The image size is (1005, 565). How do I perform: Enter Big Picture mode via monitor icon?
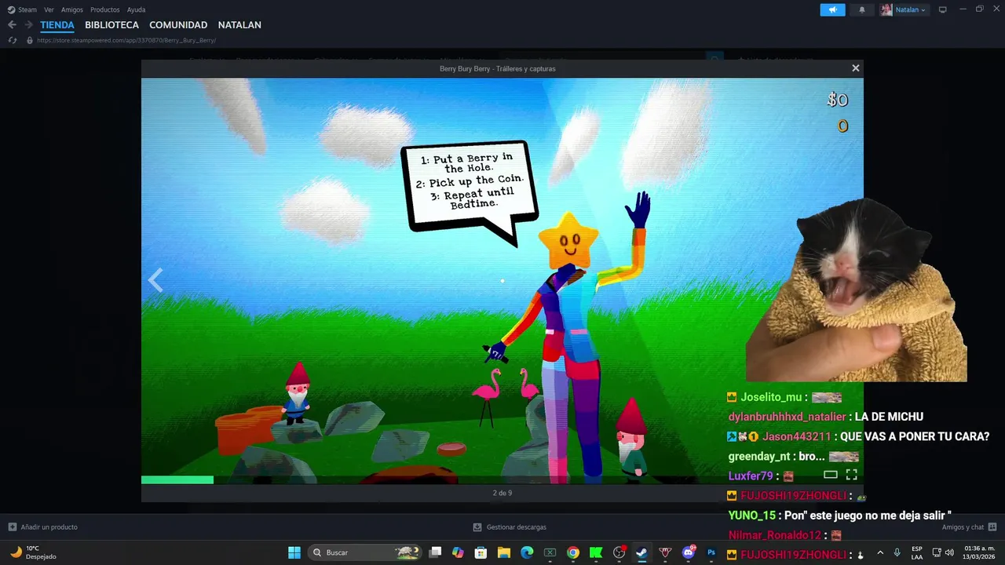point(943,9)
